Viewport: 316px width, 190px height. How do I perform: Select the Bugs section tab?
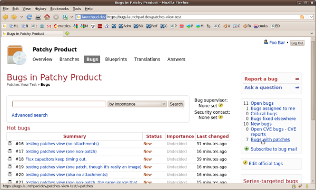pos(92,59)
